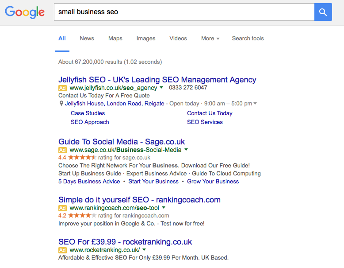The image size is (344, 268).
Task: Switch to the Images tab
Action: [146, 39]
